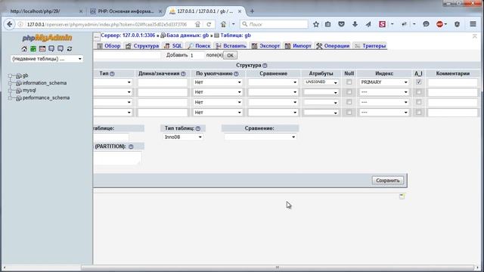
Task: Reload the page in the address bar
Action: [209, 24]
